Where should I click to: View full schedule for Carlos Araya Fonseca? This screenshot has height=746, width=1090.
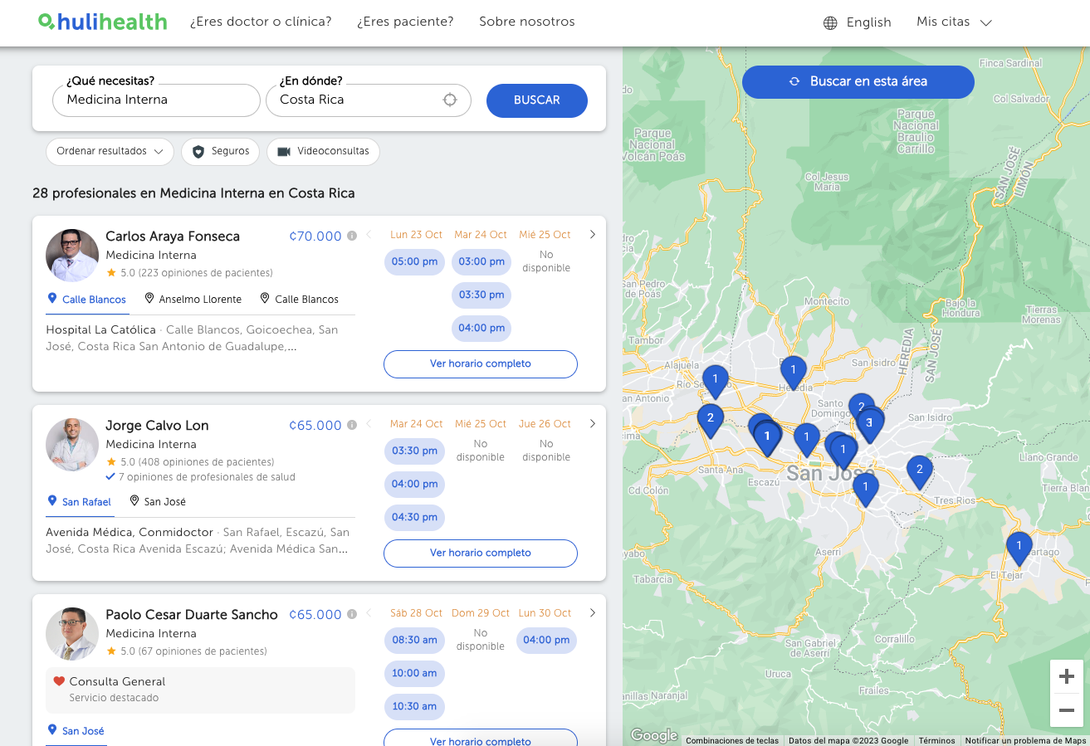481,363
